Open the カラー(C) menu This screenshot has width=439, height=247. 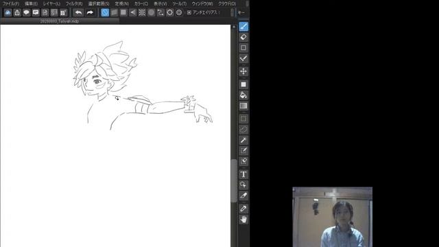(141, 3)
